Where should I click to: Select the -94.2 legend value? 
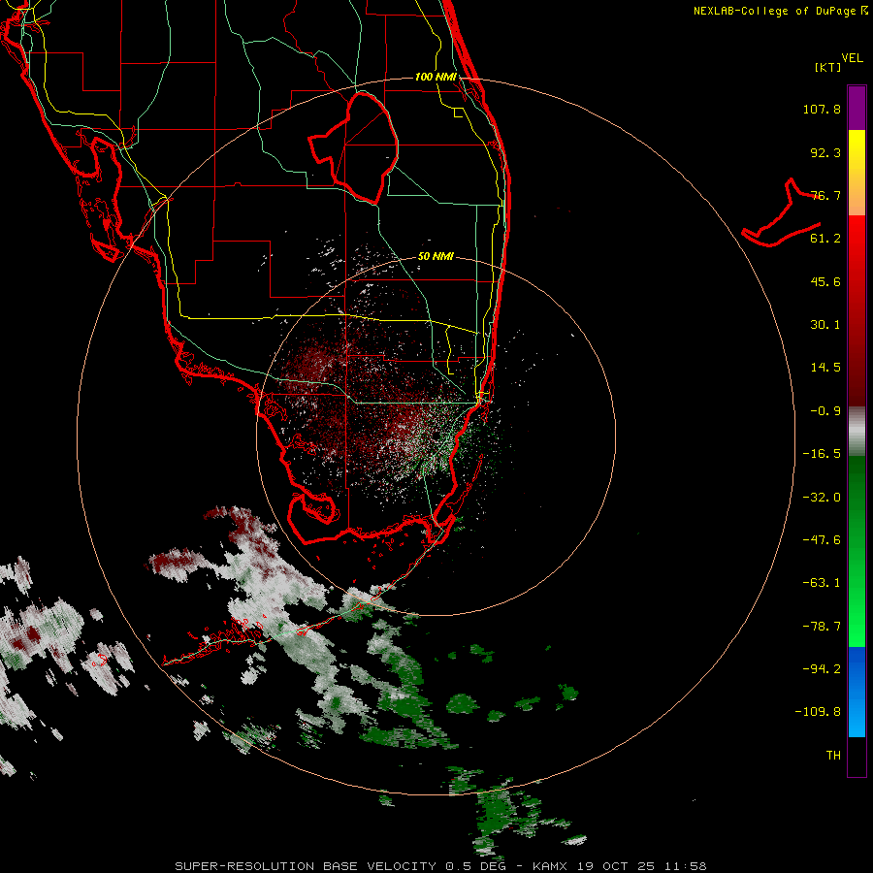[x=822, y=668]
